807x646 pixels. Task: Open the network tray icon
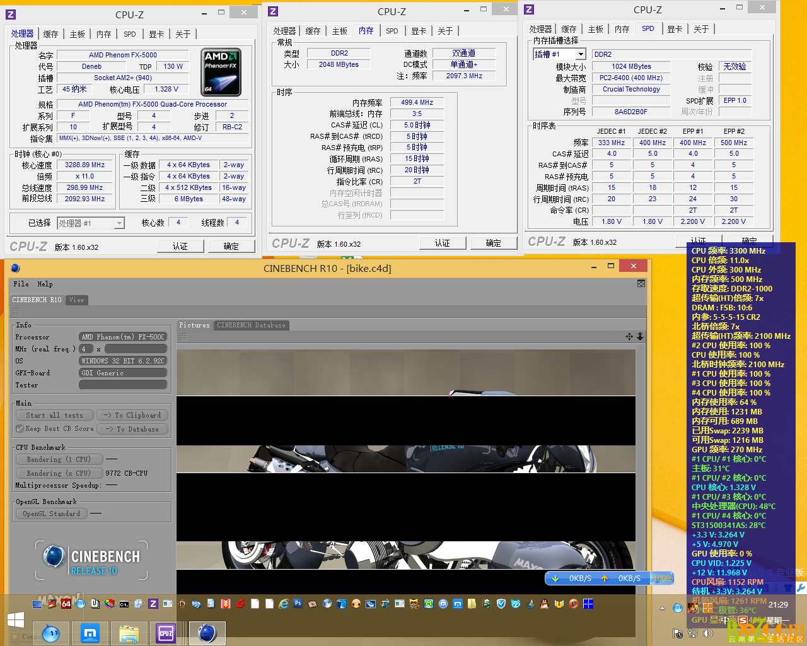(x=692, y=633)
